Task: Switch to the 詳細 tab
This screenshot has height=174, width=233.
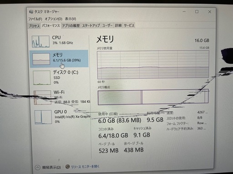Action: [118, 25]
